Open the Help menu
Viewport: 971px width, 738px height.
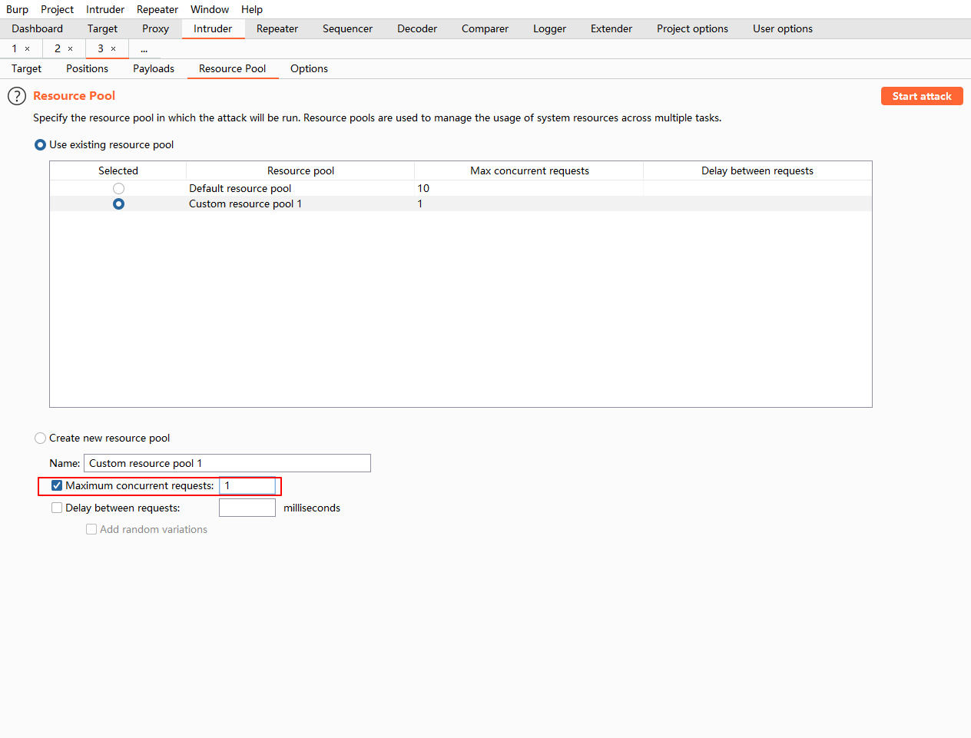pyautogui.click(x=252, y=9)
